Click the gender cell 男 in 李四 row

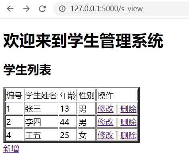[86, 122]
